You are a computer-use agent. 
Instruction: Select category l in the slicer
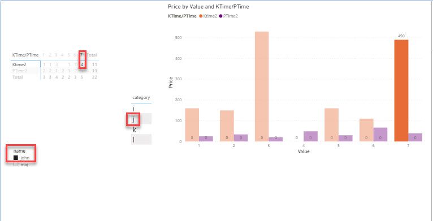coord(141,140)
